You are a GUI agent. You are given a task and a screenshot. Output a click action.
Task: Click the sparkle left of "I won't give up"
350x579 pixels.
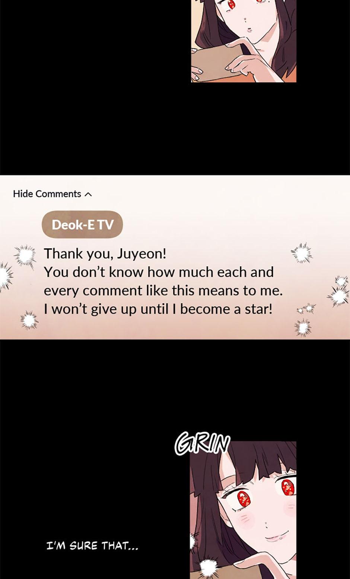point(29,320)
